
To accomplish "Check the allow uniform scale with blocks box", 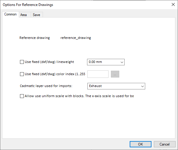I will (22, 96).
